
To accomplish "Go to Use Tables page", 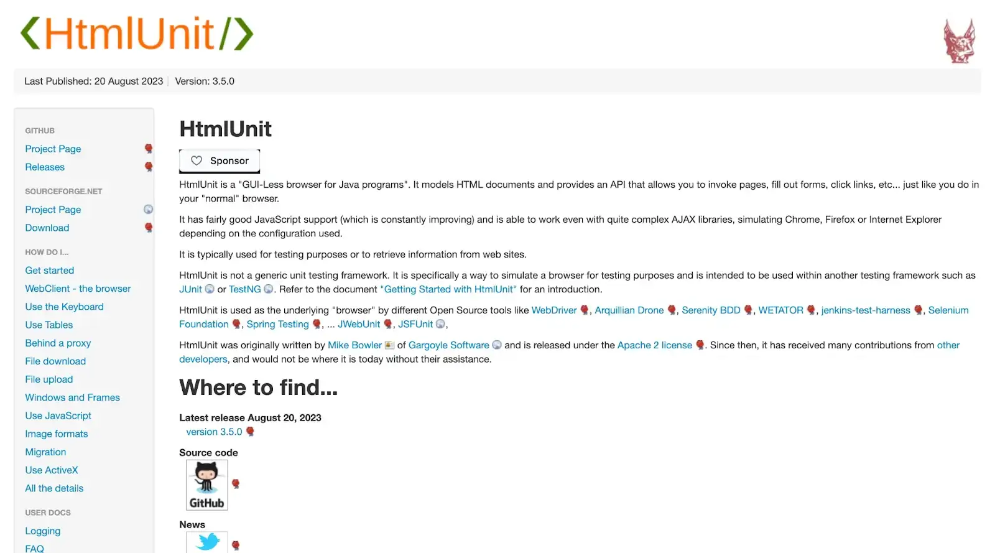I will click(x=49, y=325).
